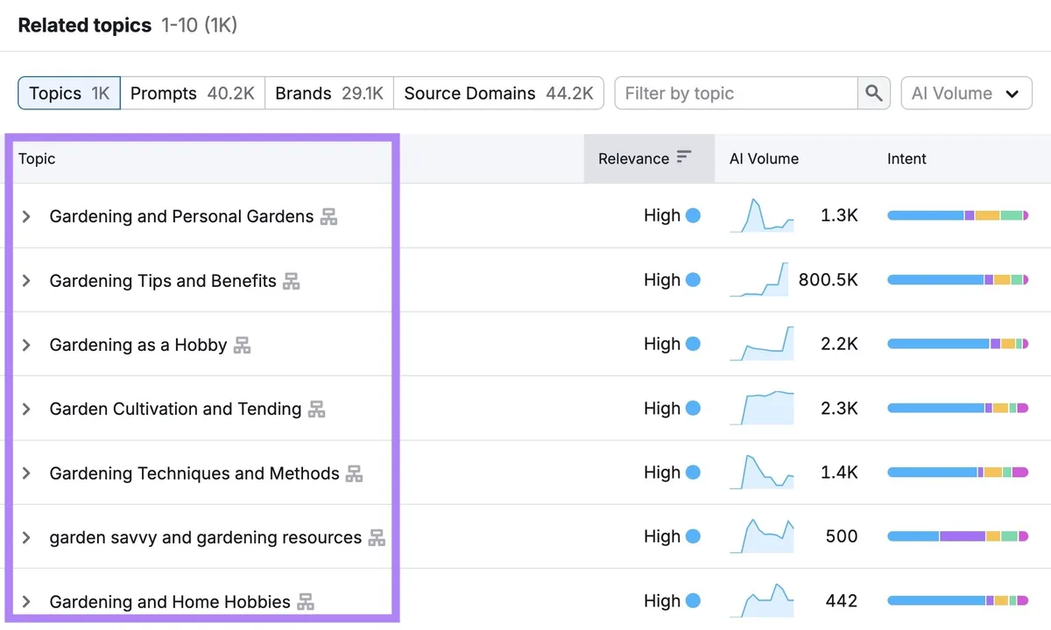
Task: Sort by the Relevance column header
Action: [649, 158]
